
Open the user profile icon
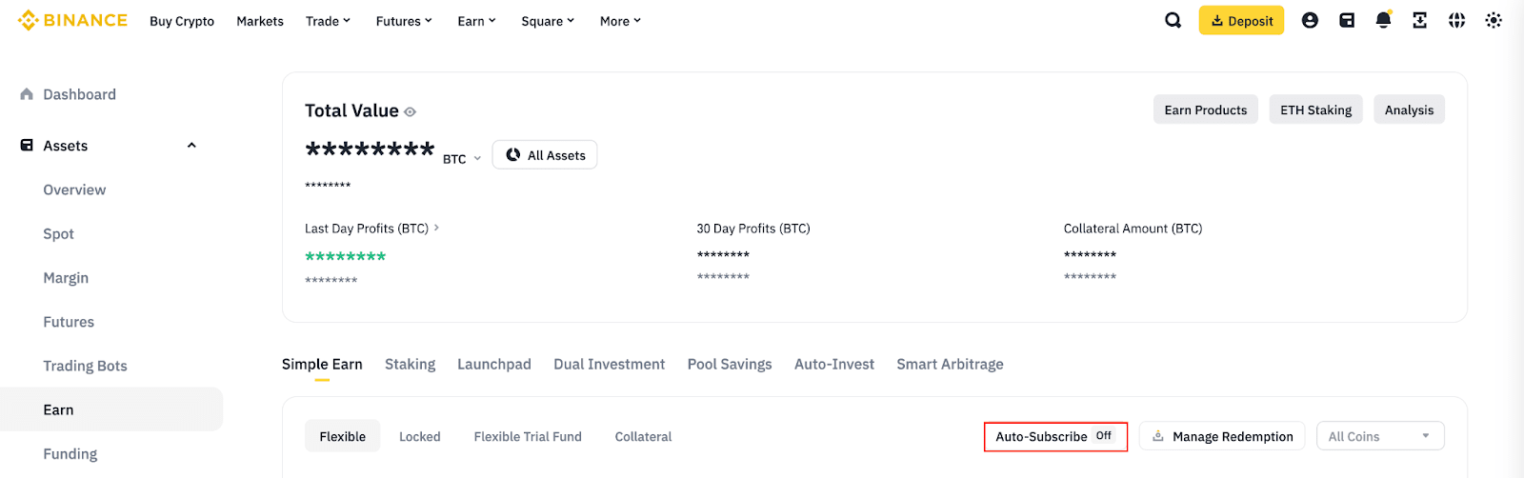[x=1310, y=20]
